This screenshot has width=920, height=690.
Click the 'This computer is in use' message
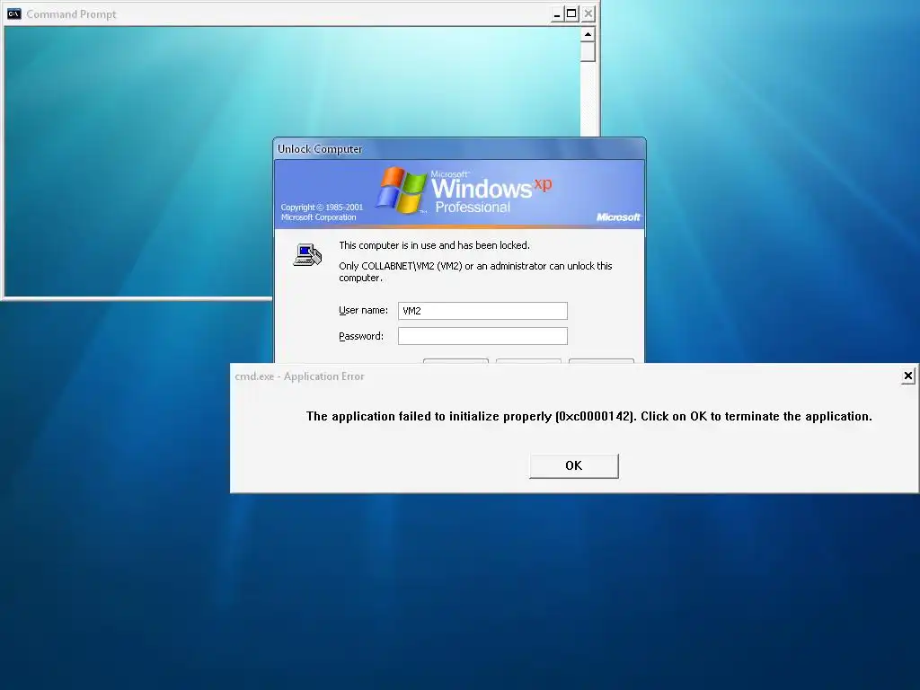pyautogui.click(x=434, y=245)
